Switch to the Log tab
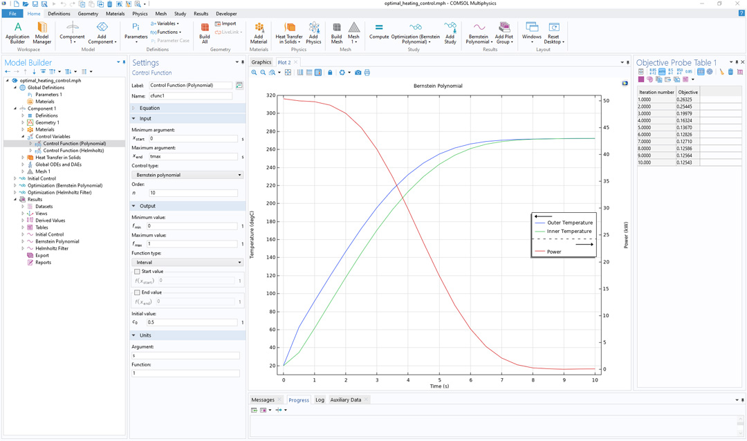 [x=320, y=400]
